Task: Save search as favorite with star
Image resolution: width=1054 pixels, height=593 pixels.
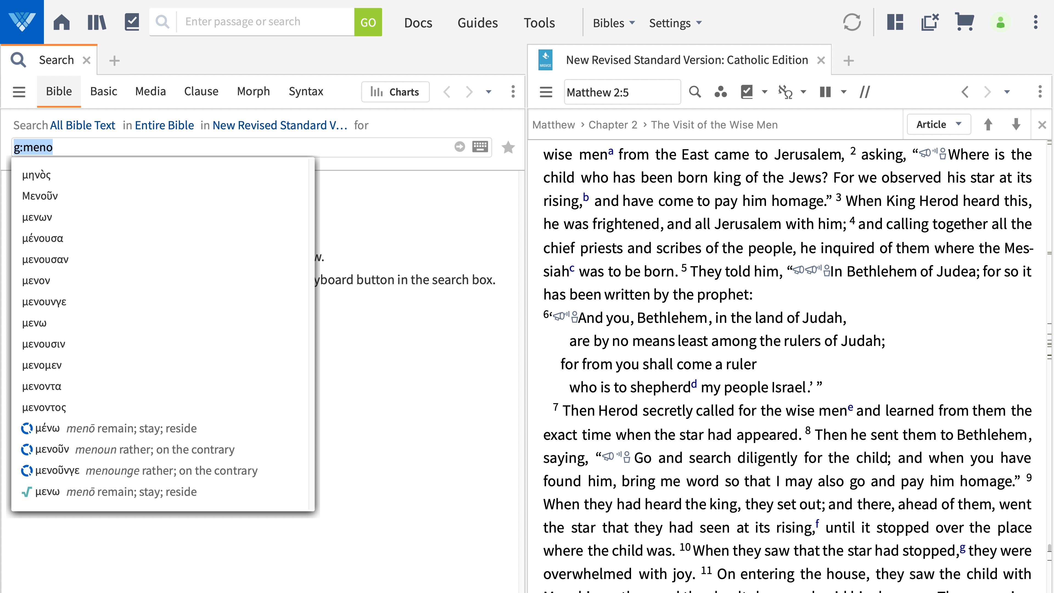Action: pos(508,147)
